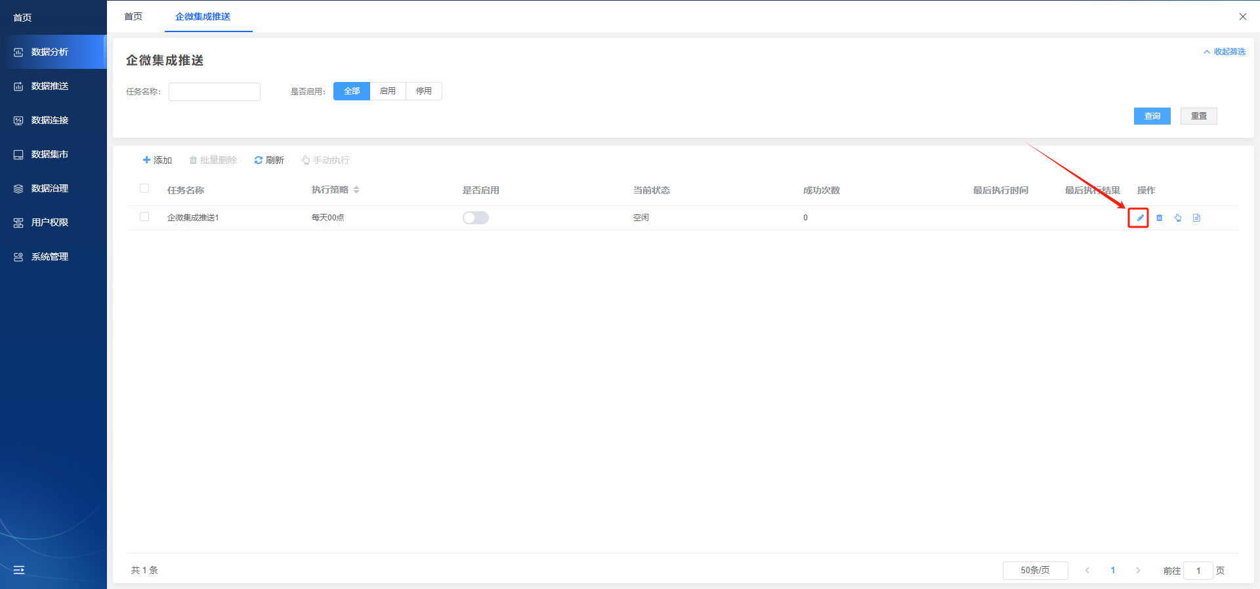
Task: Click the 空闲 status cell
Action: tap(641, 218)
